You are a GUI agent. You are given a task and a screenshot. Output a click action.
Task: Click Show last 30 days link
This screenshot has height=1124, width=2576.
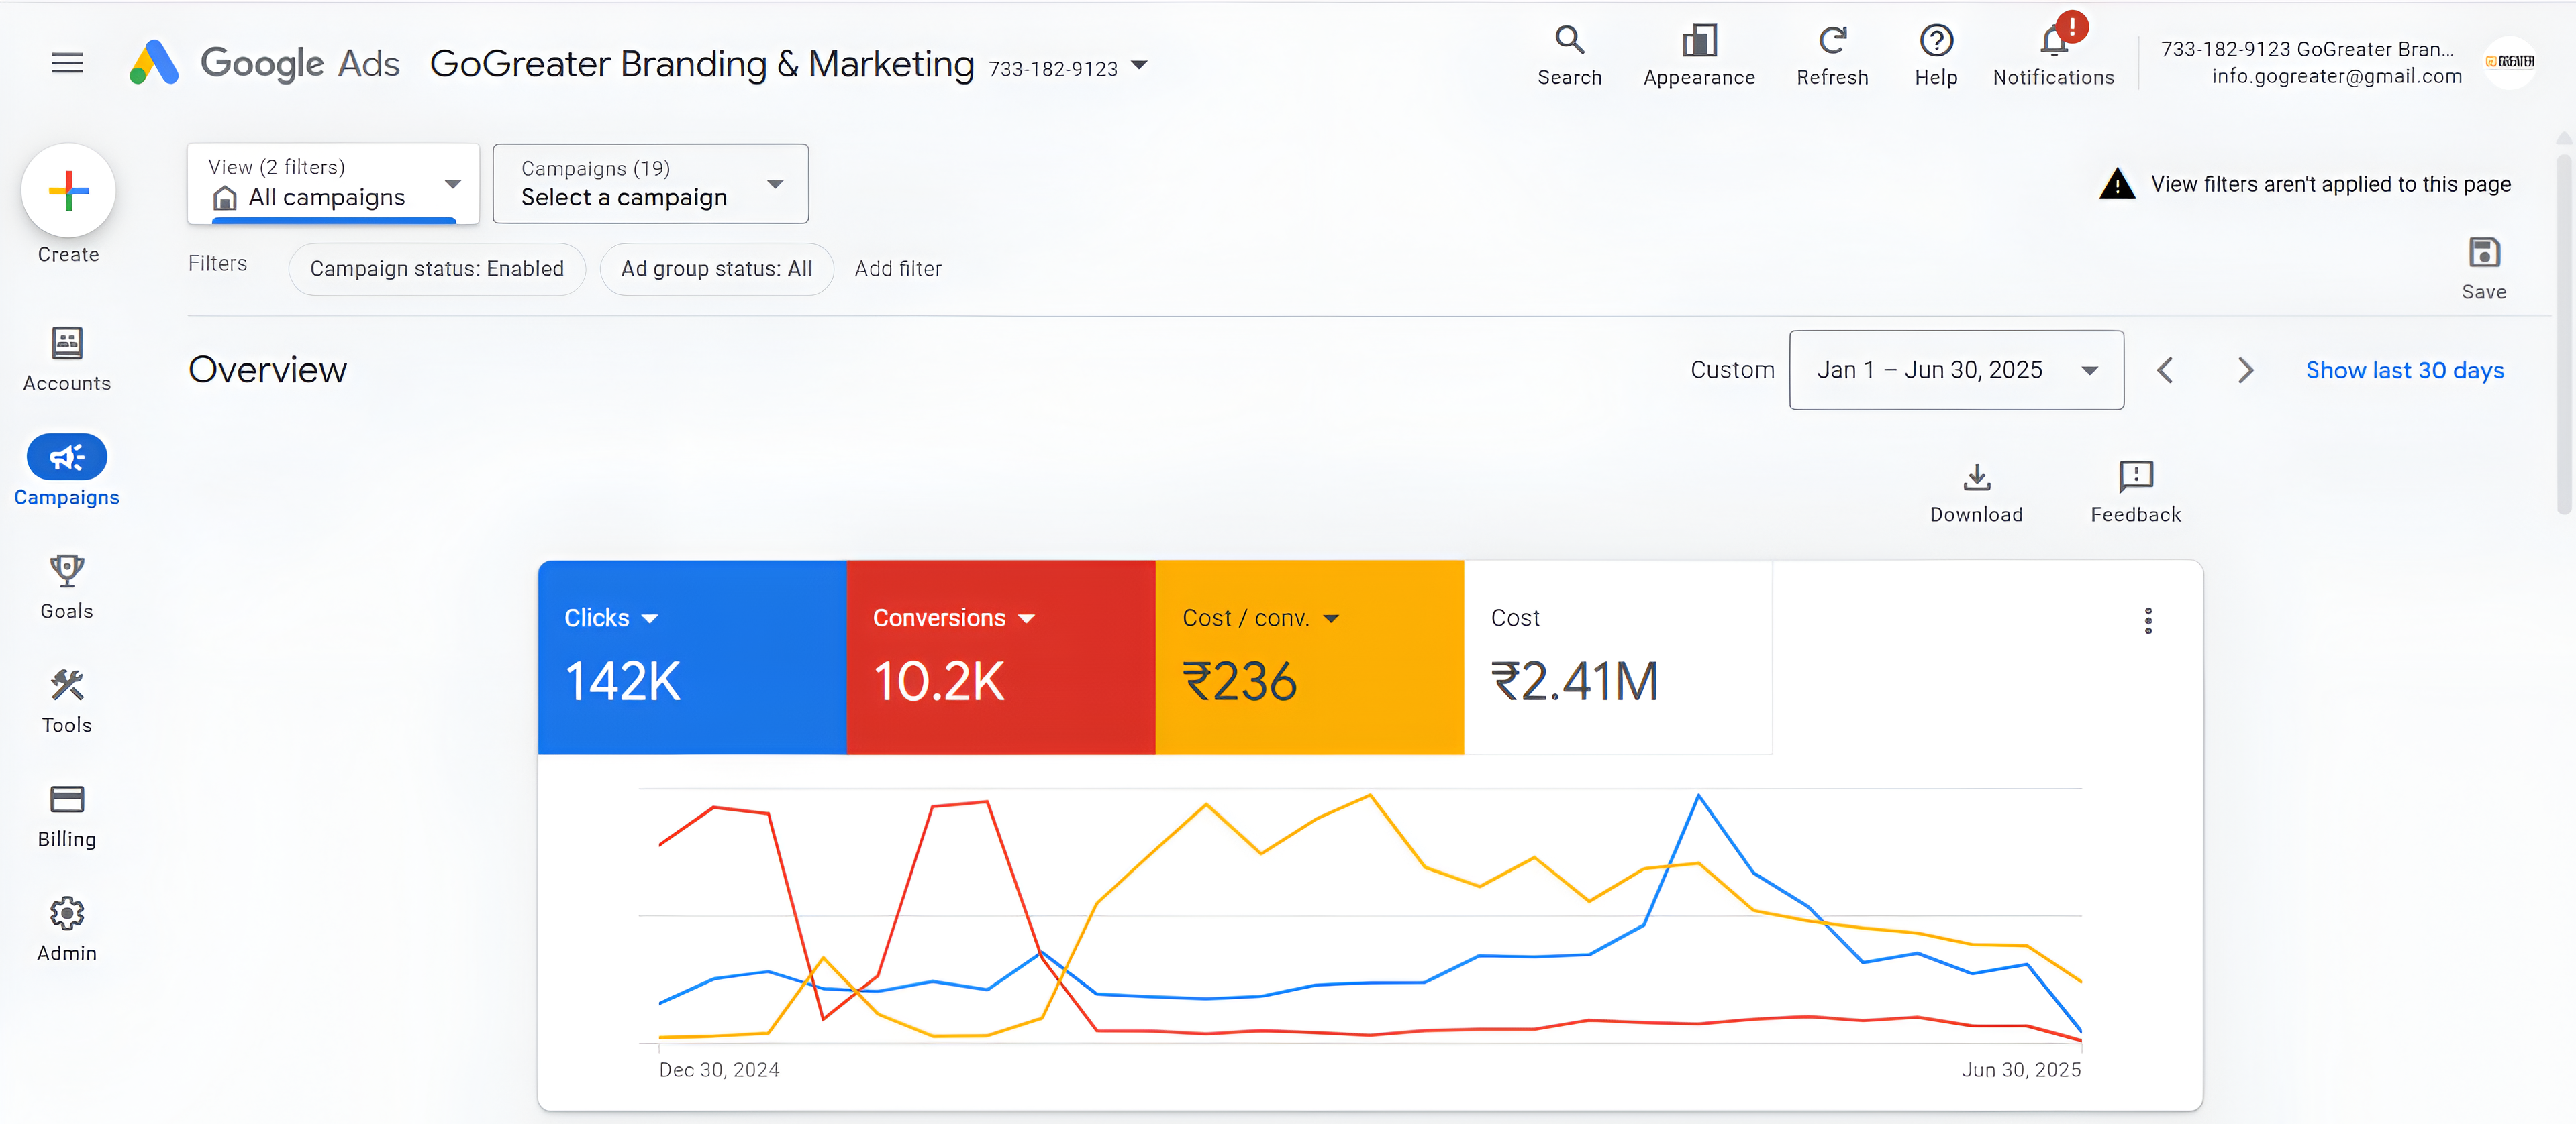(2404, 371)
